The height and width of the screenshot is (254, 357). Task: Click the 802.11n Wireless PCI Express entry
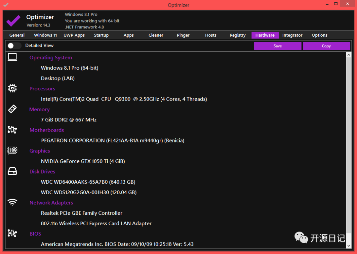96,224
